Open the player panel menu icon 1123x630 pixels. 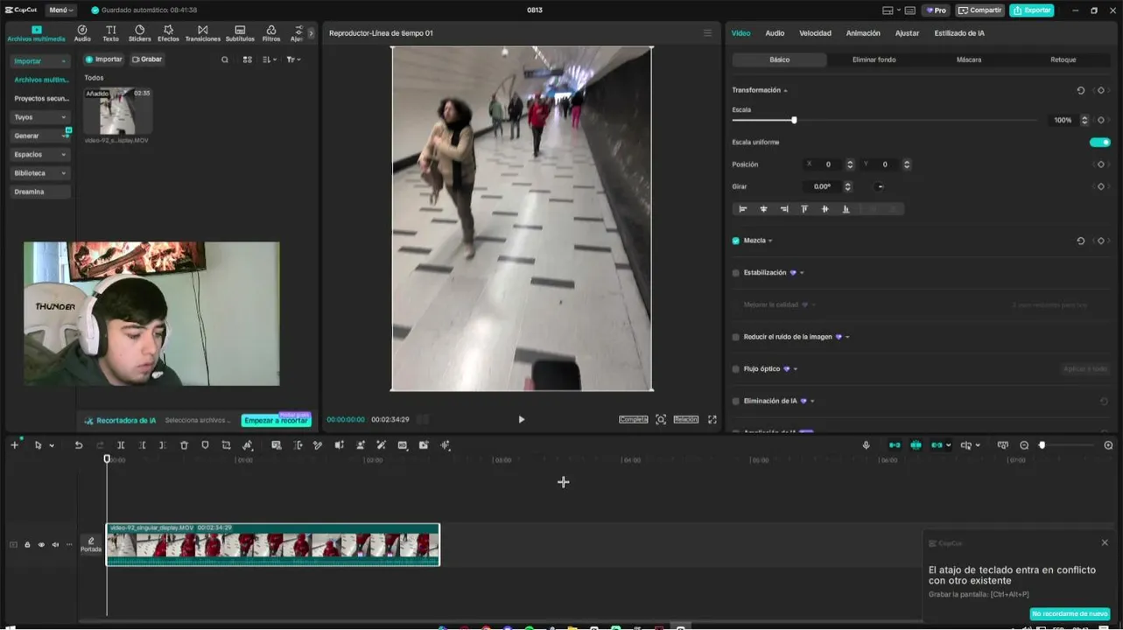point(707,33)
